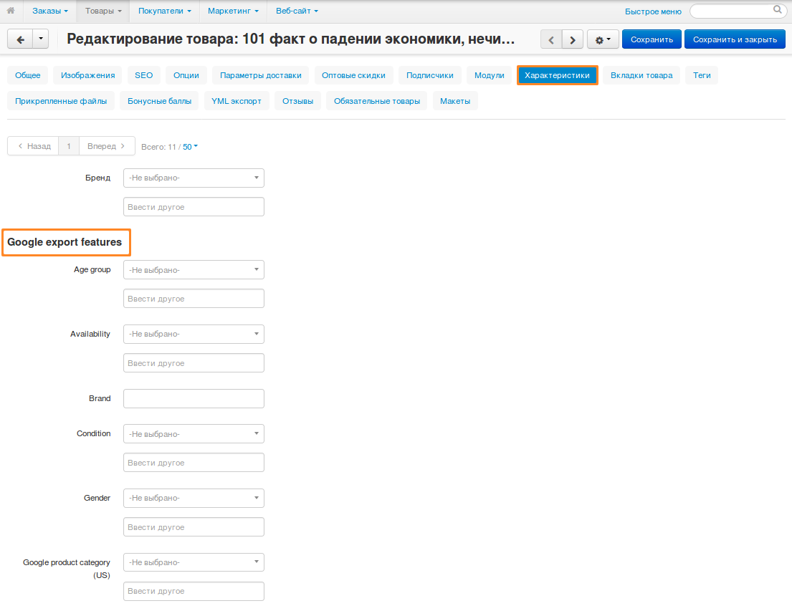Click Ввести другое field under Google product category
The image size is (792, 616).
coord(194,591)
